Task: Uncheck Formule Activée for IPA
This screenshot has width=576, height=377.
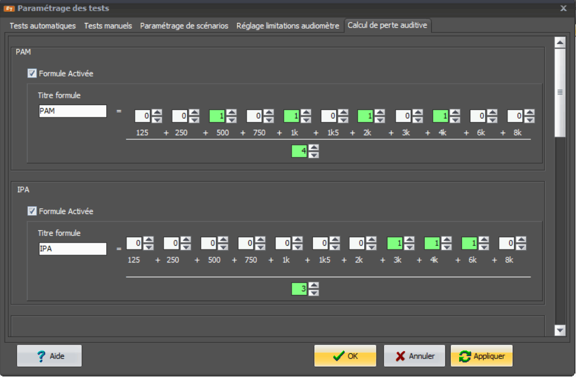Action: 32,211
